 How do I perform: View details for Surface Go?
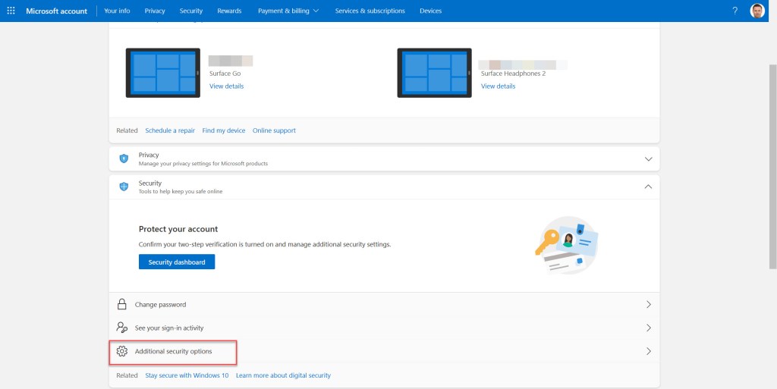(226, 86)
